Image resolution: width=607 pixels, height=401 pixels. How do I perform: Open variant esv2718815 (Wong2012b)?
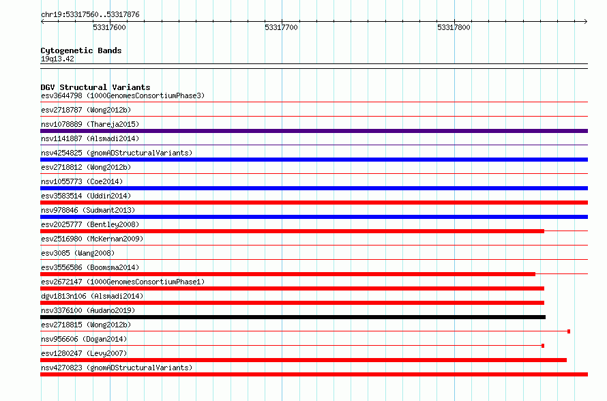86,325
